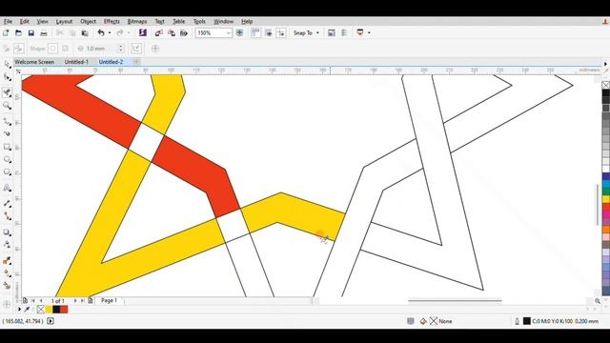610x343 pixels.
Task: Click the Open file icon
Action: 18,33
